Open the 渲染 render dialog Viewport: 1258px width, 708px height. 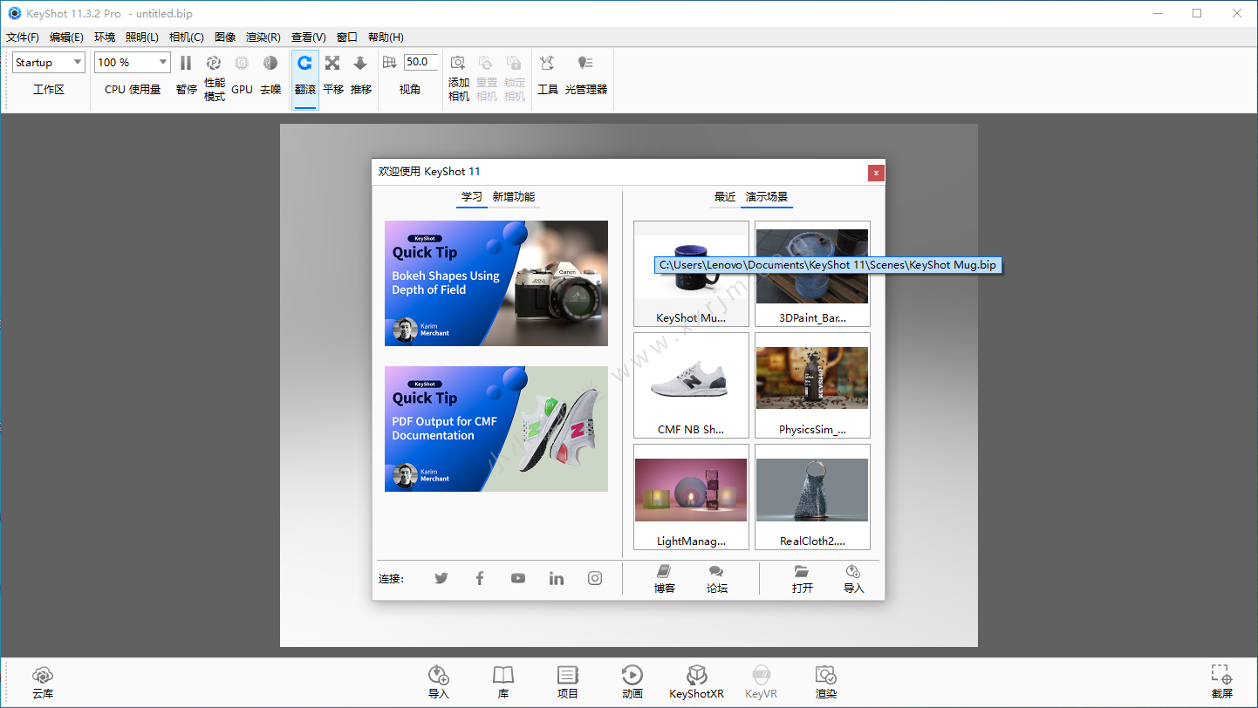(x=826, y=683)
